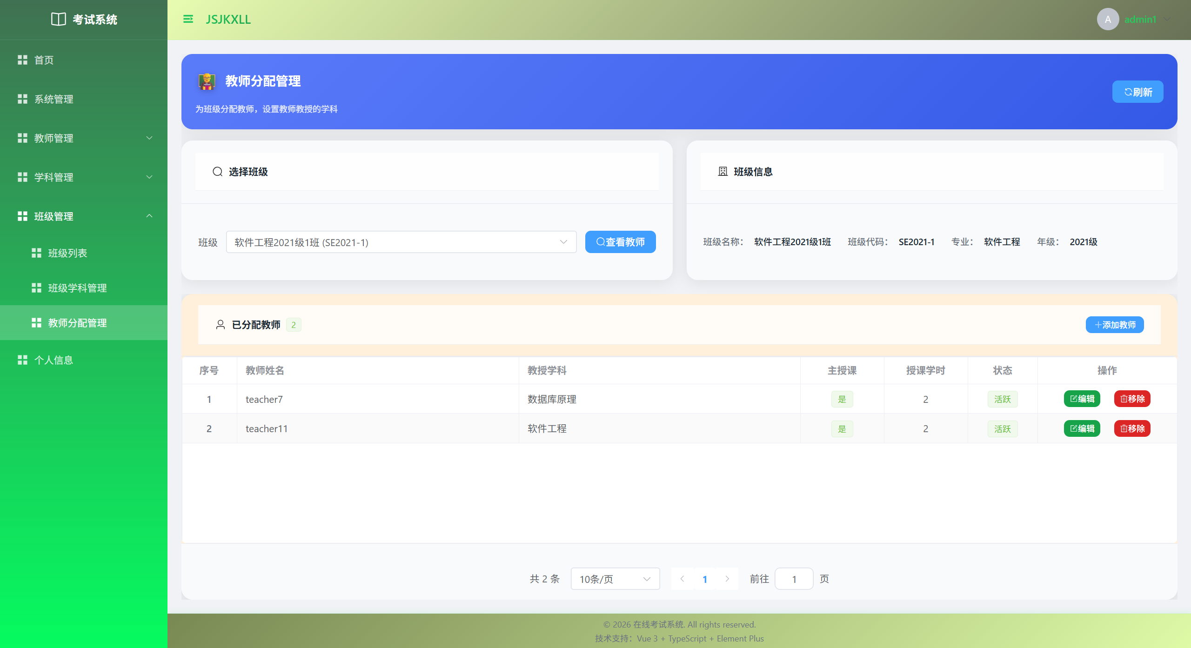Image resolution: width=1191 pixels, height=648 pixels.
Task: Click 编辑 button for teacher7
Action: click(1082, 399)
